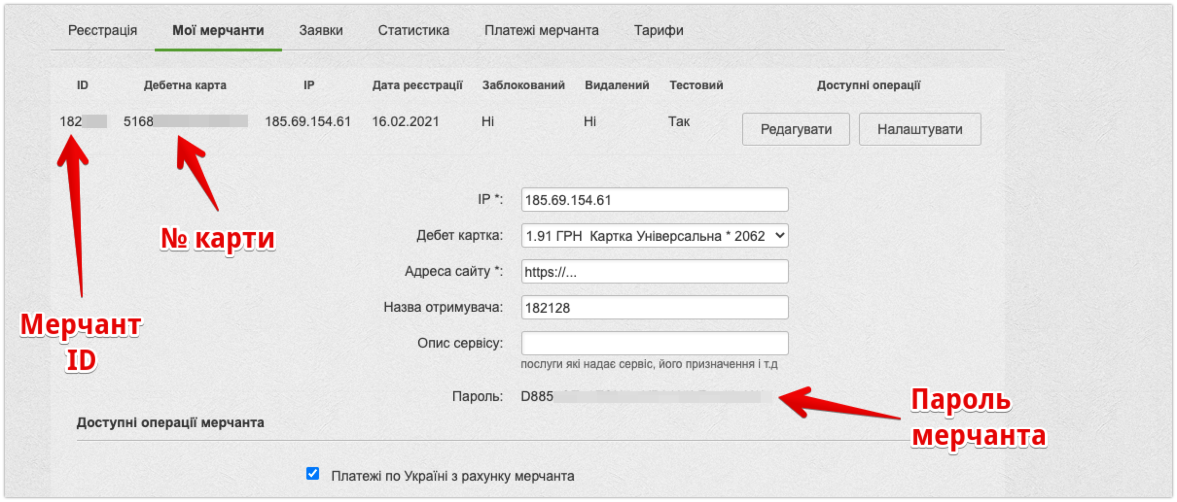
Task: Click the Адреса сайту input field
Action: 654,272
